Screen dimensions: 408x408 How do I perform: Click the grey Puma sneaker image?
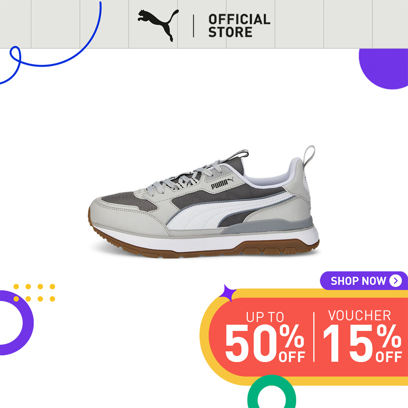tap(204, 202)
